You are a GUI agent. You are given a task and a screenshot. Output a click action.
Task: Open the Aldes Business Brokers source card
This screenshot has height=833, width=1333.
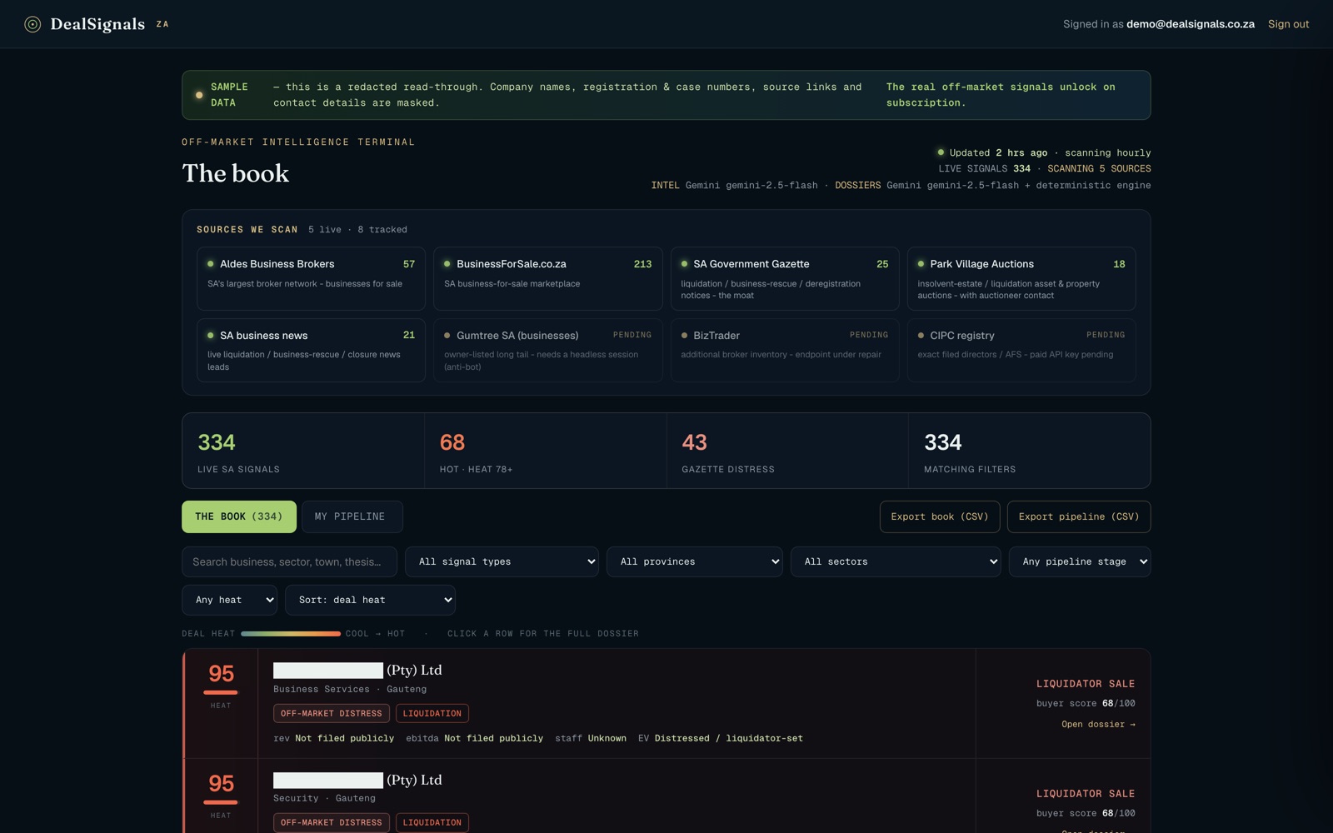[x=311, y=278]
